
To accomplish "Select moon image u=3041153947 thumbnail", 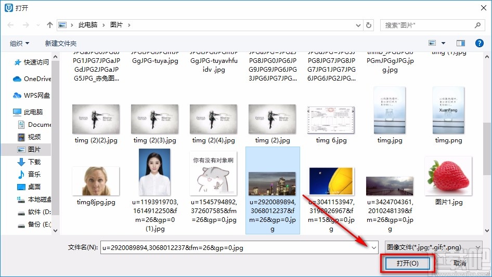I will pyautogui.click(x=331, y=181).
